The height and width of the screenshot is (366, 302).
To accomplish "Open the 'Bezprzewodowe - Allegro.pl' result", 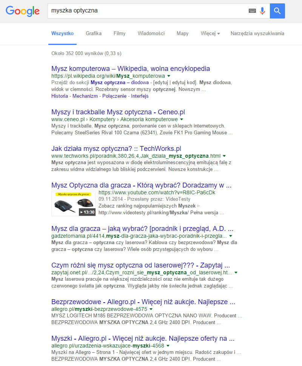I will 143,302.
